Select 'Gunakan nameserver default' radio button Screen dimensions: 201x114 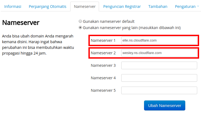pos(80,21)
